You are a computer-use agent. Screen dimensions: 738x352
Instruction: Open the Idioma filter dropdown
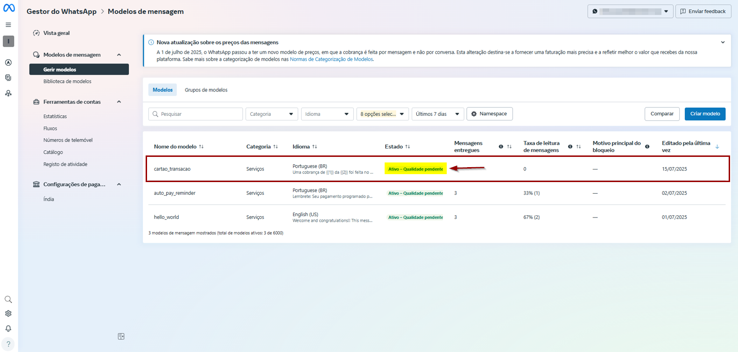point(327,114)
